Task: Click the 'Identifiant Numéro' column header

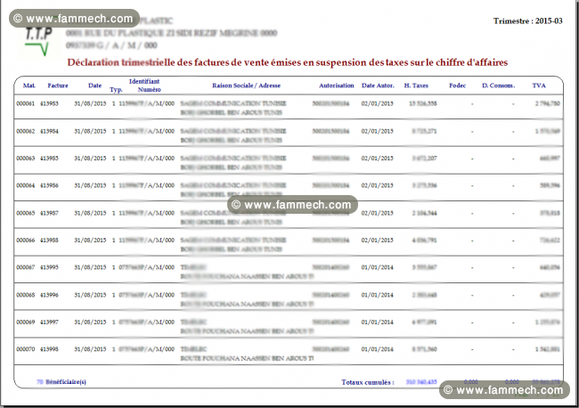Action: click(144, 86)
